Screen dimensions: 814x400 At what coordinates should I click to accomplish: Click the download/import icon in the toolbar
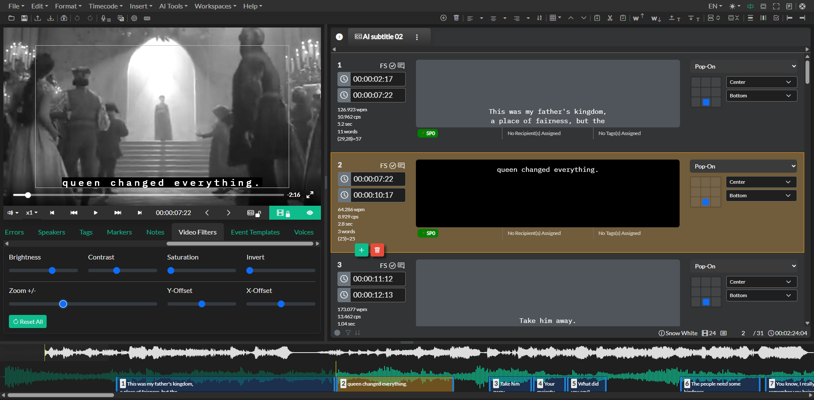point(50,18)
